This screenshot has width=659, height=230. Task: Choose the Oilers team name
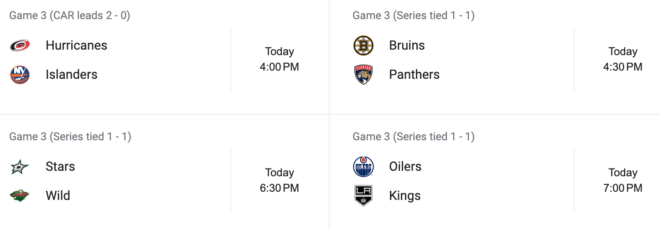[x=405, y=167]
